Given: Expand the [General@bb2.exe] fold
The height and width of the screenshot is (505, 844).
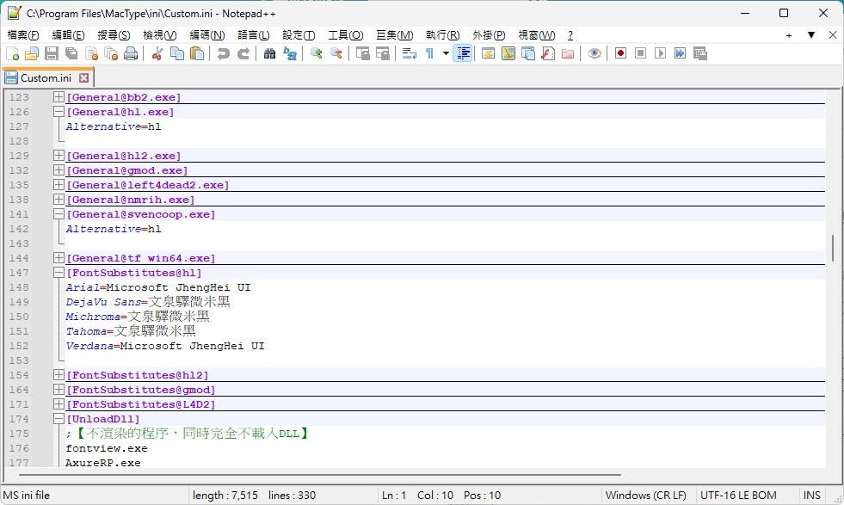Looking at the screenshot, I should (x=59, y=97).
